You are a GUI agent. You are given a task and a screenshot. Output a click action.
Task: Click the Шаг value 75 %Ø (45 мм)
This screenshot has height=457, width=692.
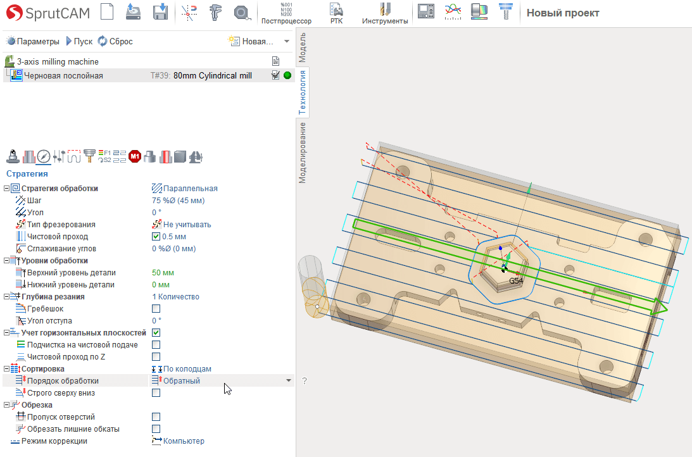(179, 200)
